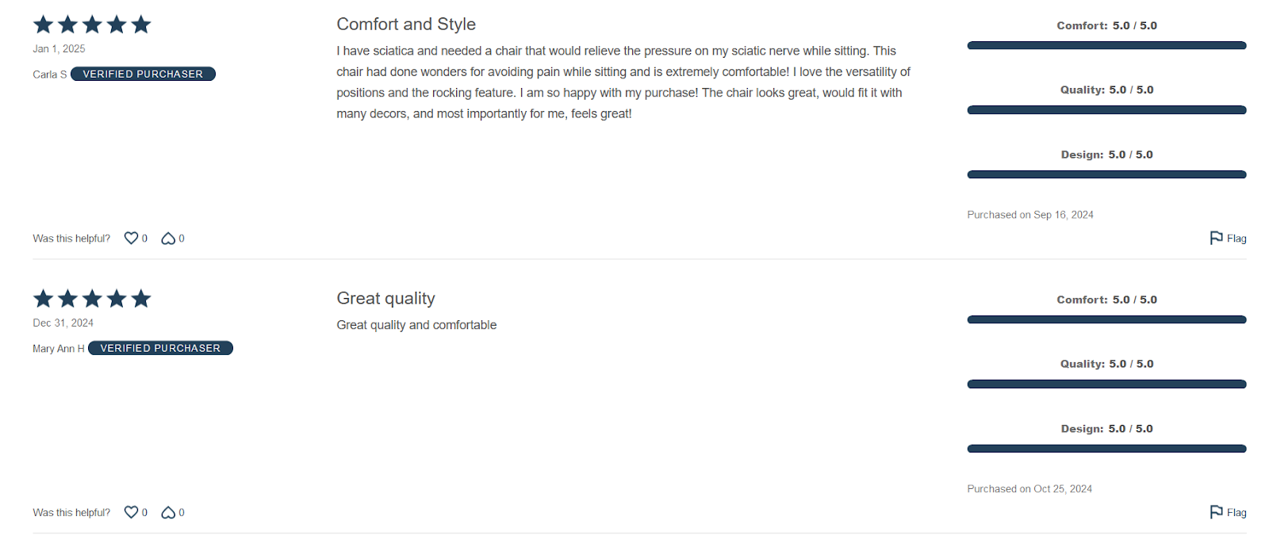The height and width of the screenshot is (535, 1269).
Task: Click the heart icon on Carla S review
Action: [131, 238]
